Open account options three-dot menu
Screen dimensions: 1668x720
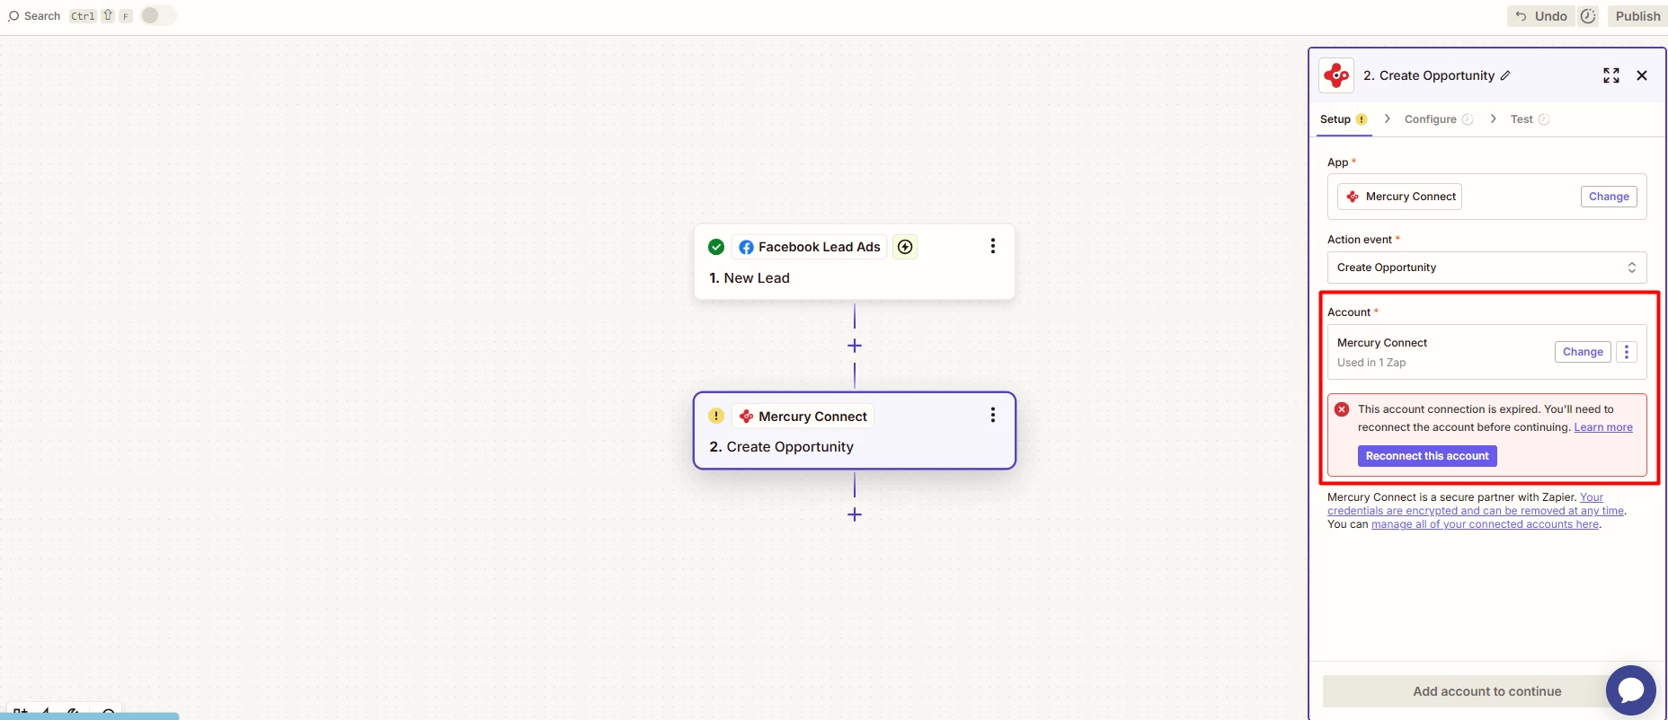pyautogui.click(x=1627, y=352)
